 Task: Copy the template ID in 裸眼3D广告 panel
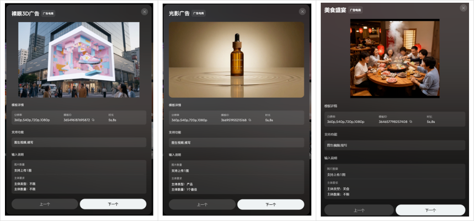point(93,120)
